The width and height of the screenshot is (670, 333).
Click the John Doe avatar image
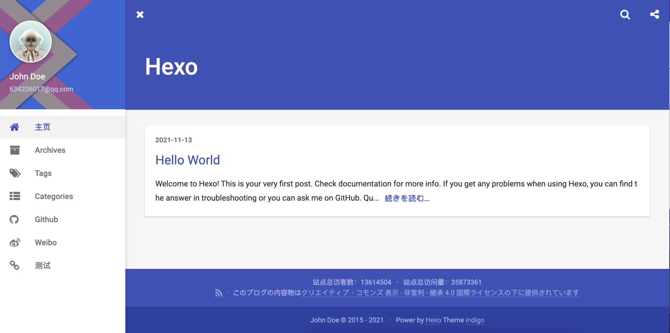31,42
